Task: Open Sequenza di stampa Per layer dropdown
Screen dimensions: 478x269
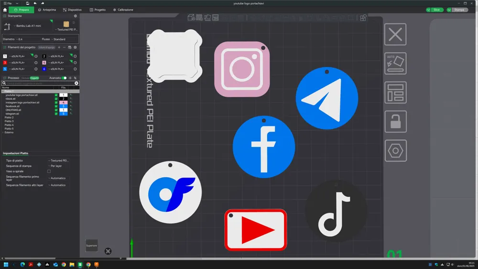Action: [x=58, y=166]
